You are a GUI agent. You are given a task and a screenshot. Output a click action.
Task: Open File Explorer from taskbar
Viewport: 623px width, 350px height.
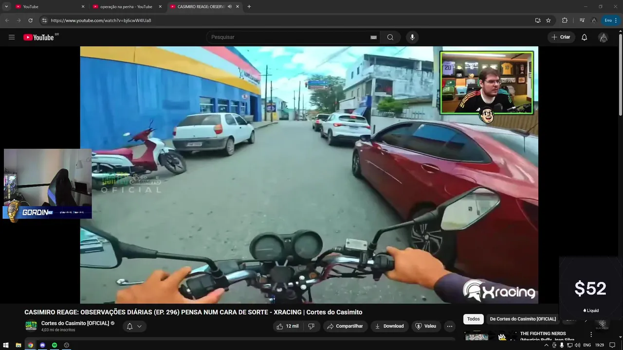(x=18, y=345)
